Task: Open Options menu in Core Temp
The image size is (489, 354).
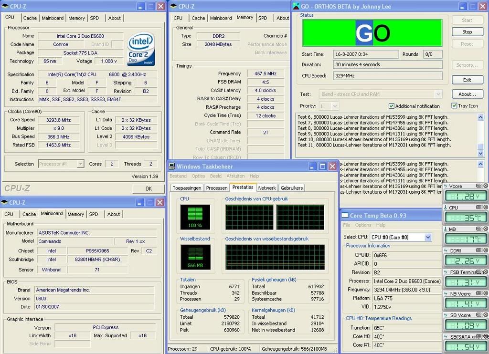Action: (363, 225)
